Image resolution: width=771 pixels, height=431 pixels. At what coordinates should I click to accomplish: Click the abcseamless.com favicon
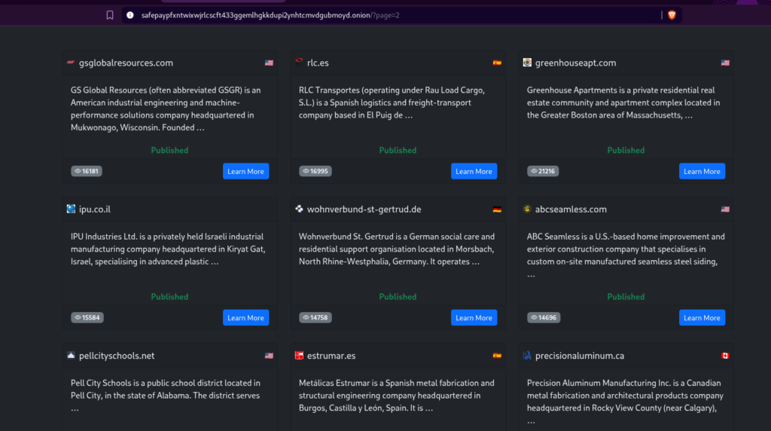(x=527, y=209)
